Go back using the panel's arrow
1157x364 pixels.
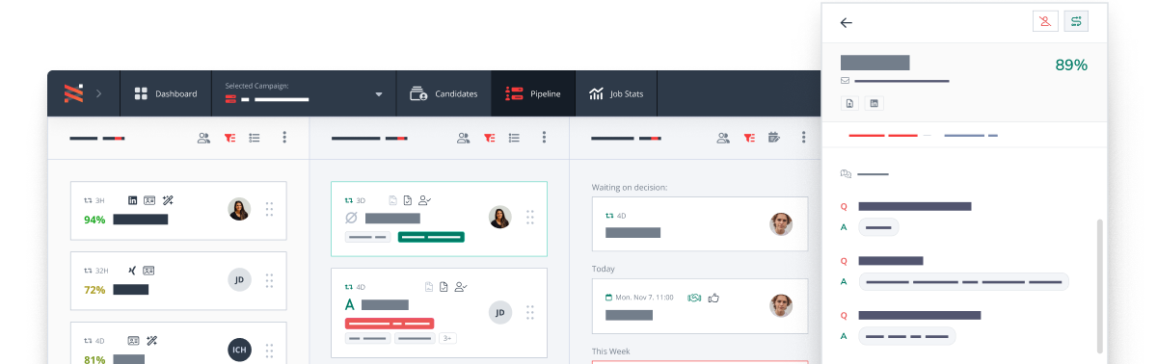pos(847,22)
